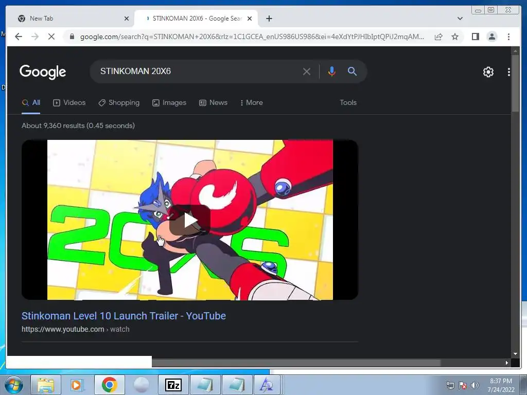Switch to Videos results
The image size is (527, 395).
69,103
